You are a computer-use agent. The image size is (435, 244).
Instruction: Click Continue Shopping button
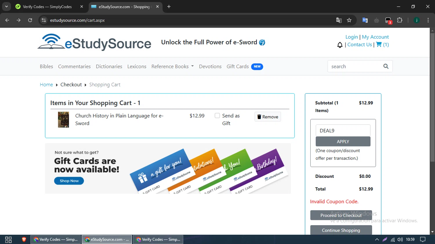point(341,230)
